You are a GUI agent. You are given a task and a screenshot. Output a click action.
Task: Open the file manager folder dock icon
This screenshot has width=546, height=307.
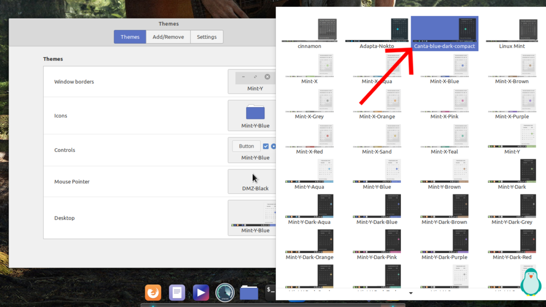[249, 293]
